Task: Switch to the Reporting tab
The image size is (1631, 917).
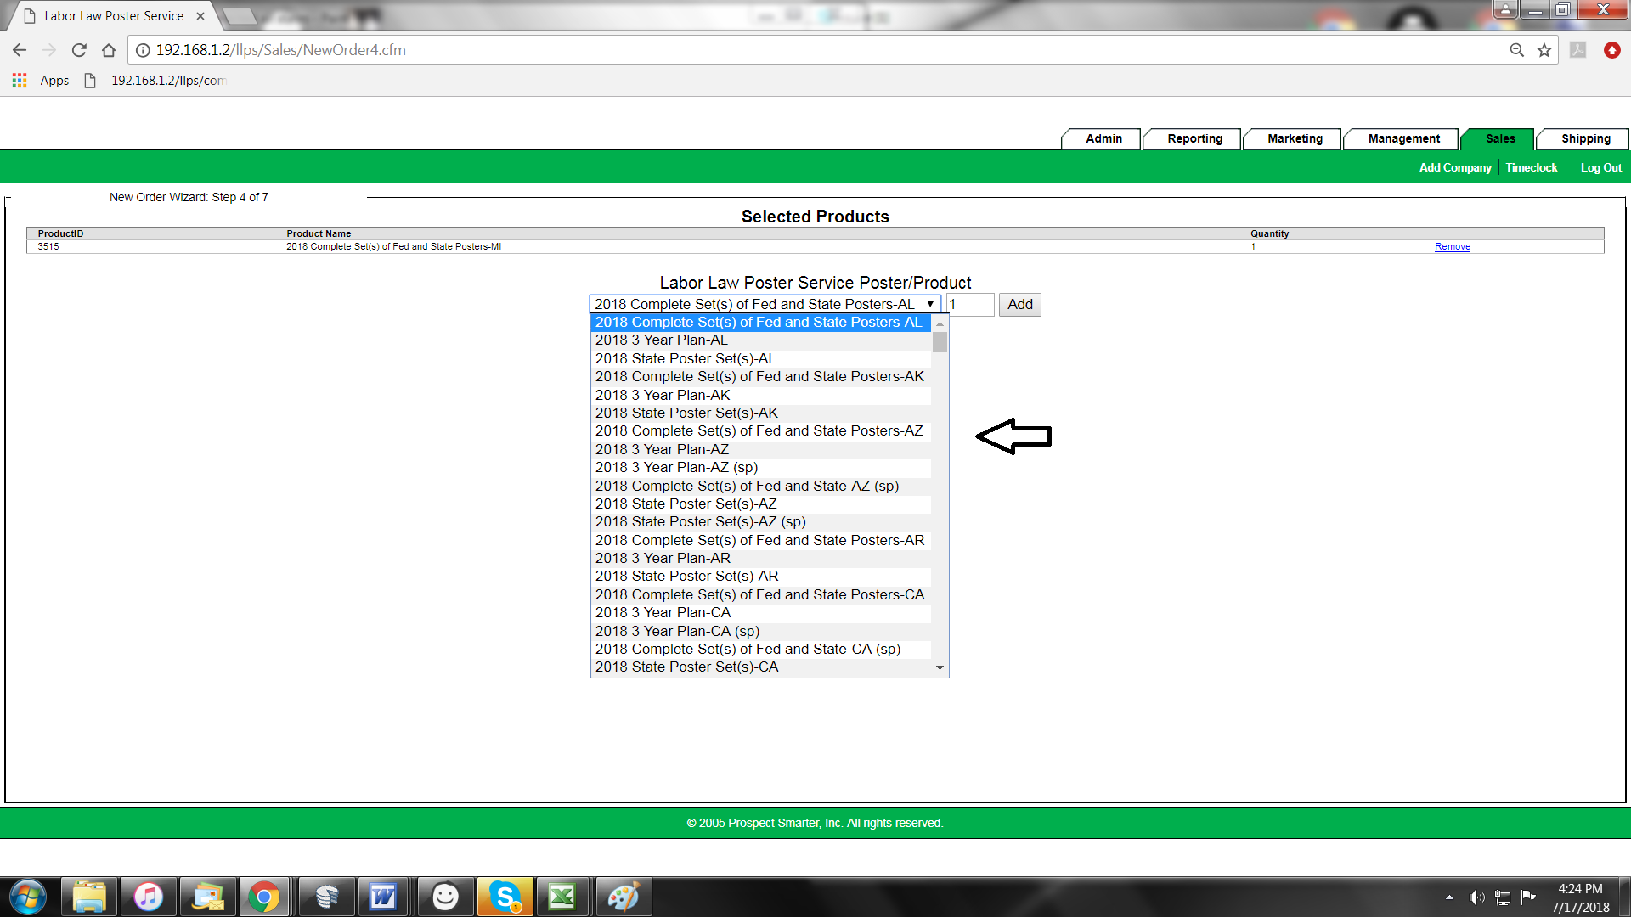Action: point(1194,138)
